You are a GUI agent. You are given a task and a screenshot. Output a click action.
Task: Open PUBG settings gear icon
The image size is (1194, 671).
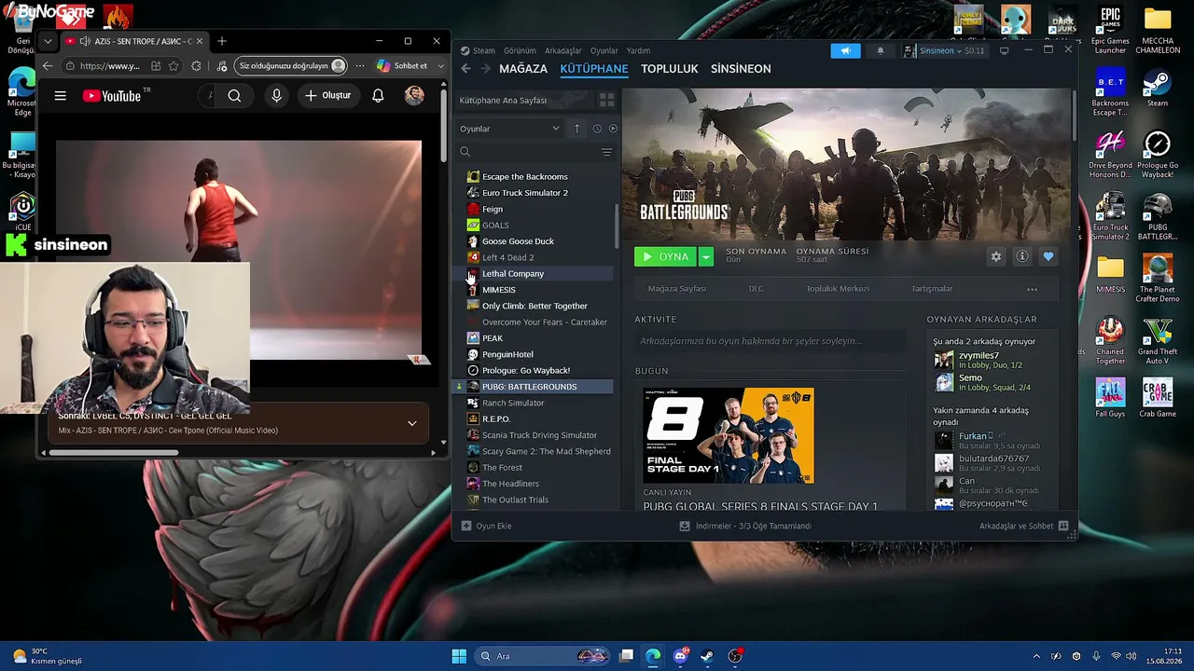tap(996, 256)
